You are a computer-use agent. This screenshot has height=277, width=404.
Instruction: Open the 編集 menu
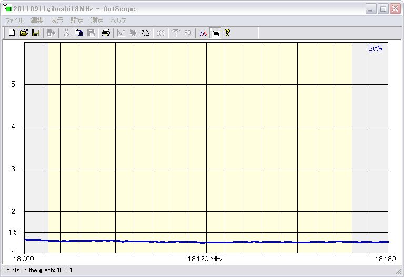(x=37, y=20)
